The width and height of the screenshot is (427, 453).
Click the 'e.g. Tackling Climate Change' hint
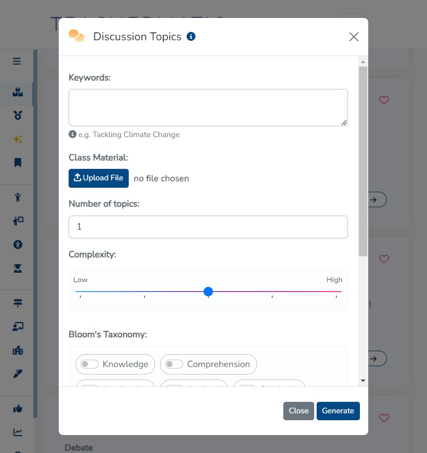(129, 134)
